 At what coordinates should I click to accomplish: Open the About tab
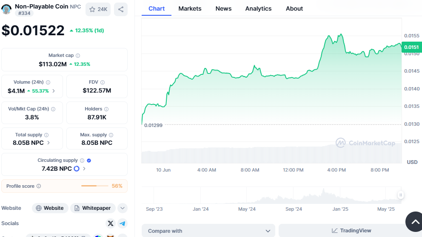click(x=294, y=8)
